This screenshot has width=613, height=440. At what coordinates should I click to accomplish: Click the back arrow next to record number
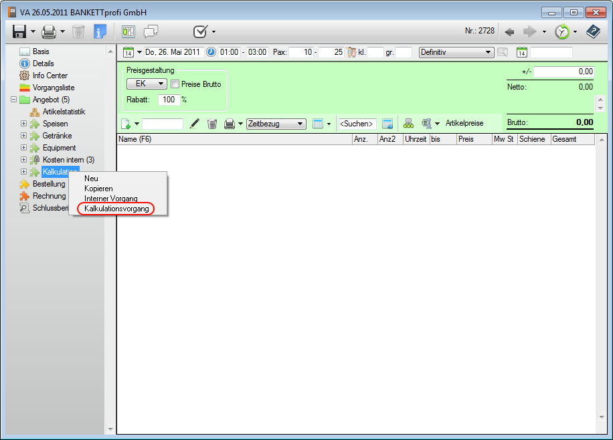509,31
